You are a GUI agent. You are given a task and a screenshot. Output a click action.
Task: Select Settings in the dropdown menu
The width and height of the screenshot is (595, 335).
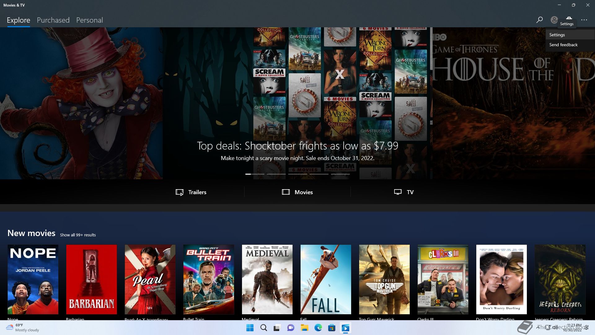click(x=557, y=35)
